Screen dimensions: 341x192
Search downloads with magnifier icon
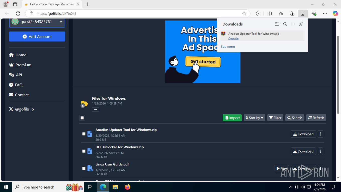[x=285, y=24]
